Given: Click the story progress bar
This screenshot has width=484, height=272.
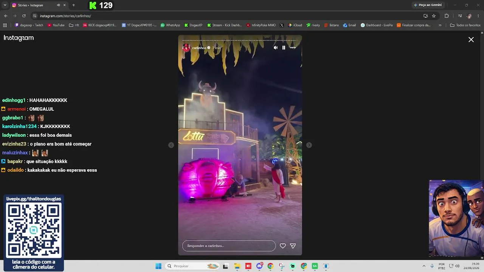Looking at the screenshot, I should (x=240, y=40).
